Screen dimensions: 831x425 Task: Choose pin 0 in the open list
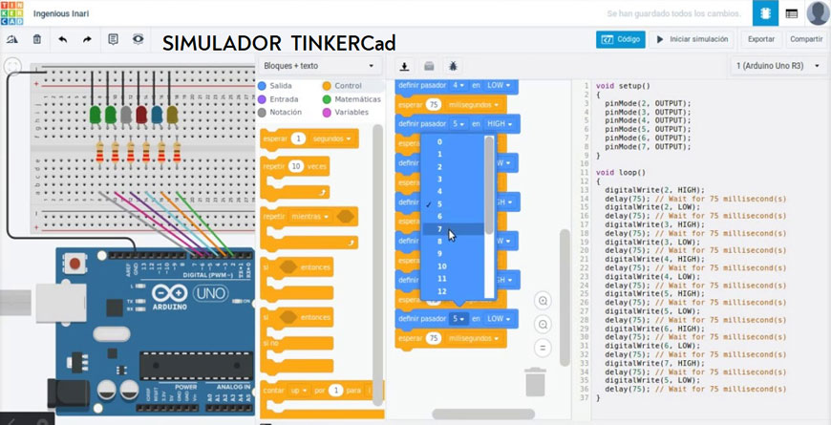[453, 142]
